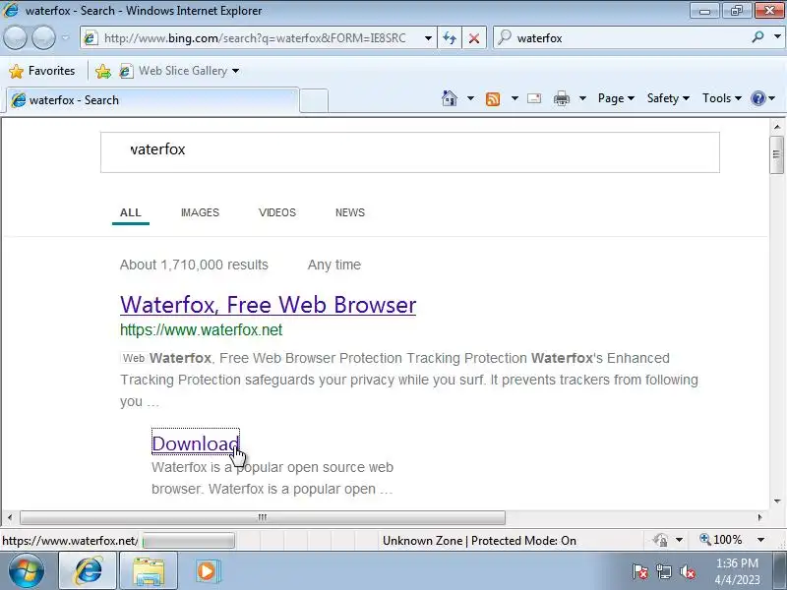Open the Windows Start menu
Screen dimensions: 787x590
tap(27, 571)
